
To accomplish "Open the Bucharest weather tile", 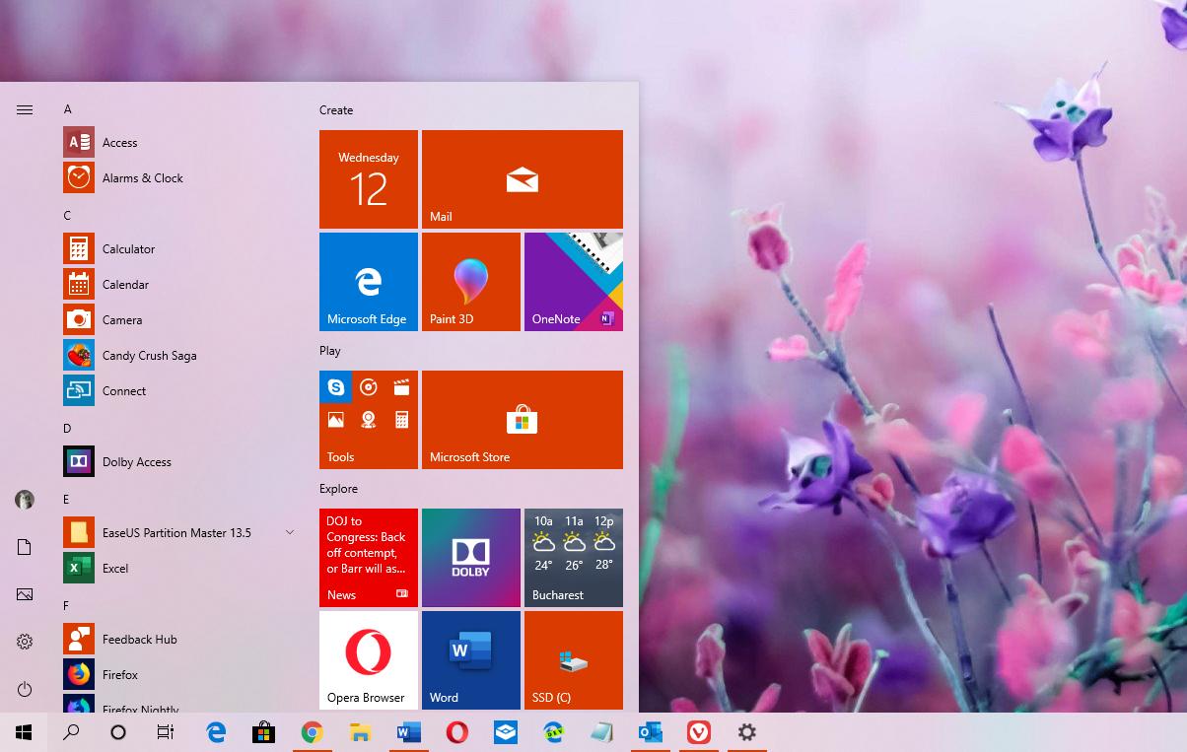I will click(x=574, y=558).
